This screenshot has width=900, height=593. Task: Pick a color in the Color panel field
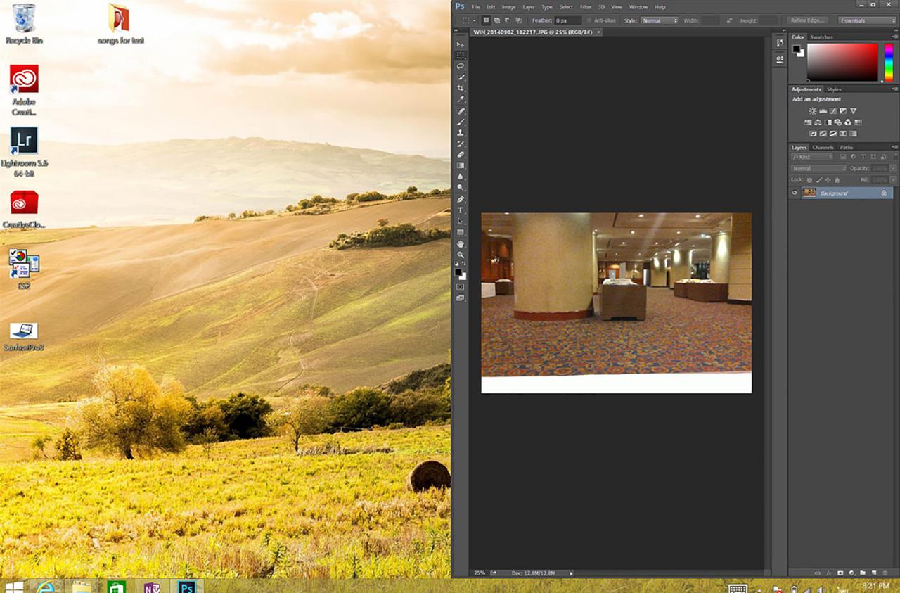[x=842, y=62]
